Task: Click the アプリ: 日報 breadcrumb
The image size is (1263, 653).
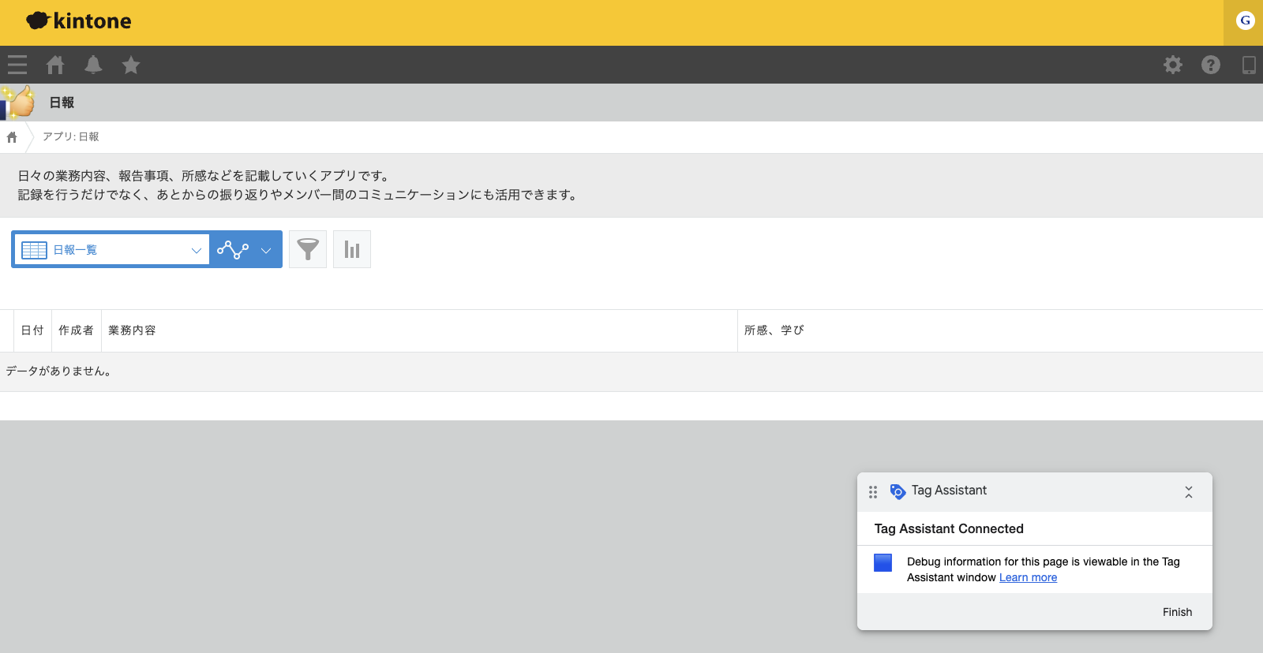Action: [71, 136]
